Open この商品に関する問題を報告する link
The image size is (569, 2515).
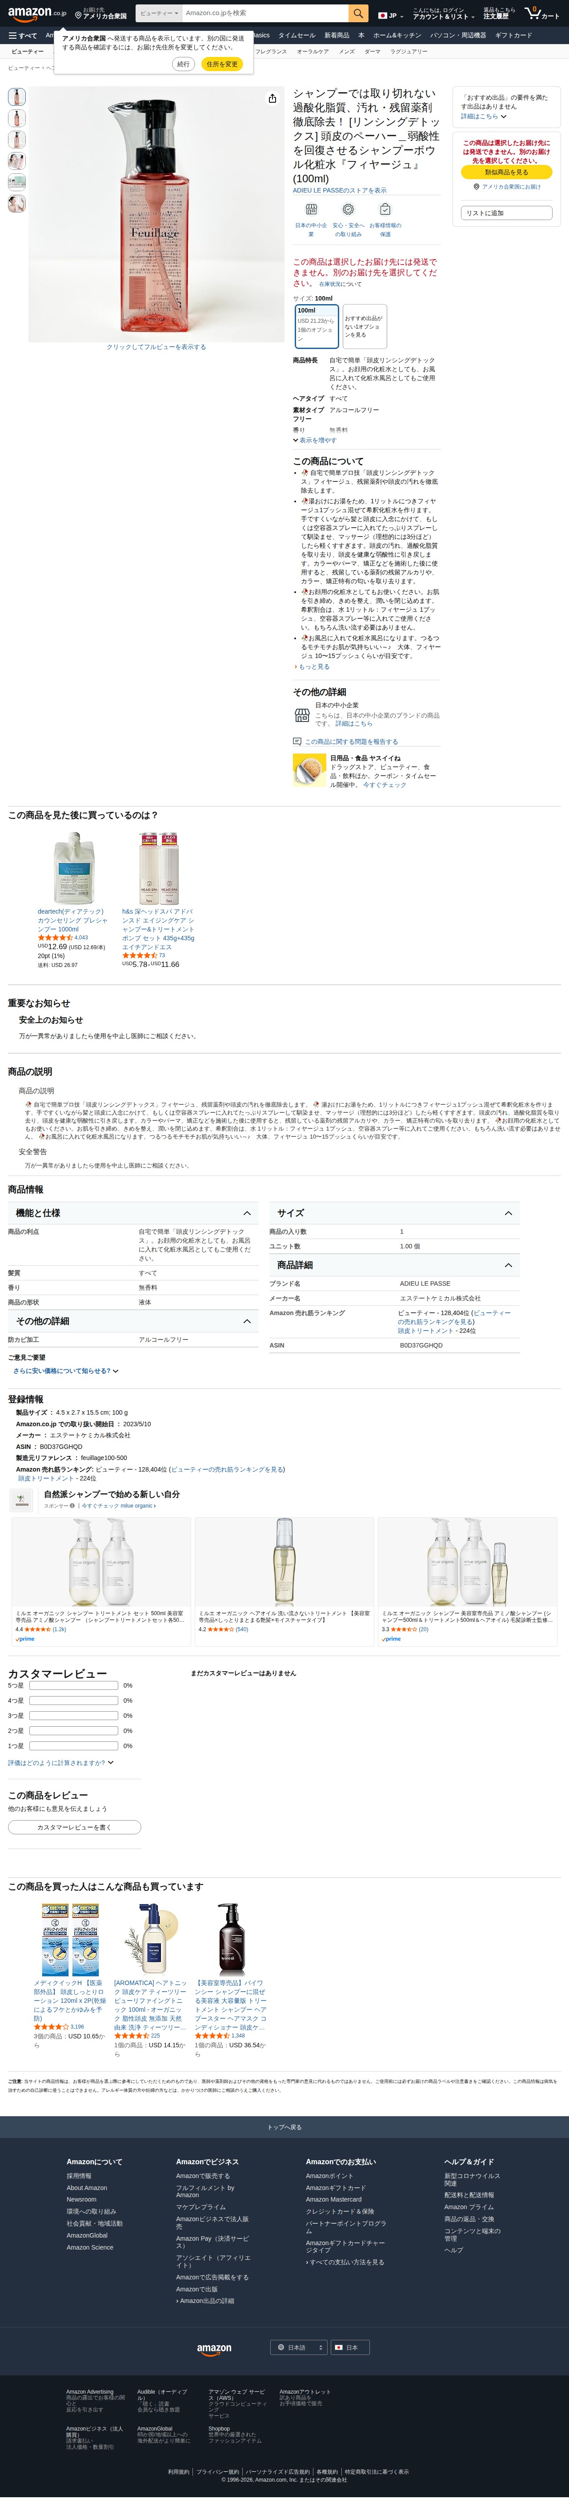[x=351, y=741]
